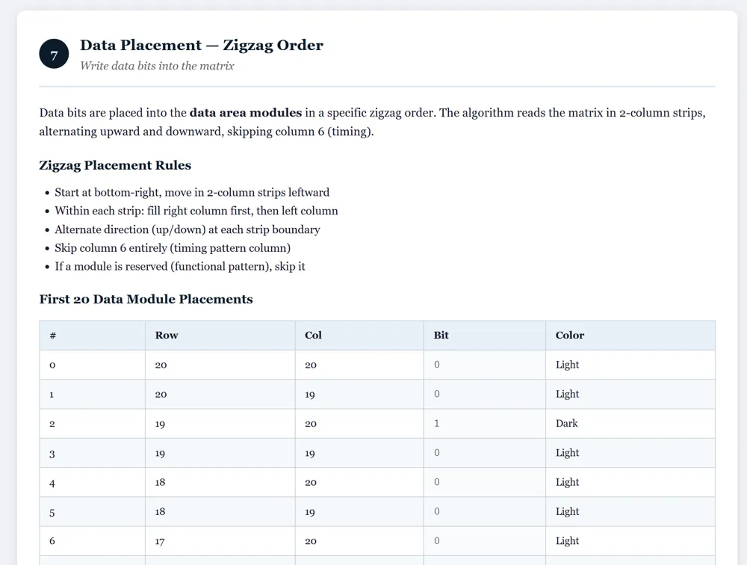747x565 pixels.
Task: Click the 'If a module is reserved' rule
Action: 180,267
